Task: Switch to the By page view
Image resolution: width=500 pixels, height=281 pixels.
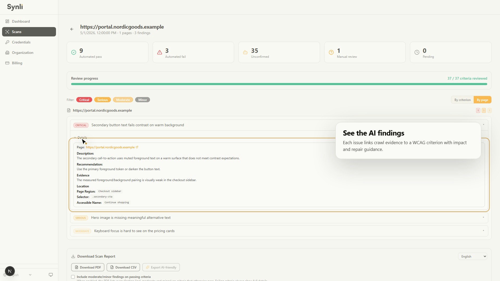Action: point(483,100)
